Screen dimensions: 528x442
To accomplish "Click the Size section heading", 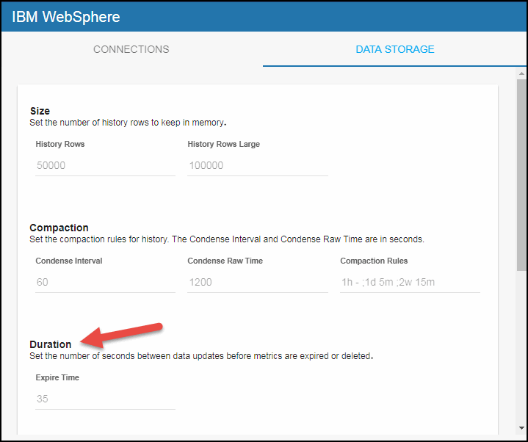I will 40,111.
